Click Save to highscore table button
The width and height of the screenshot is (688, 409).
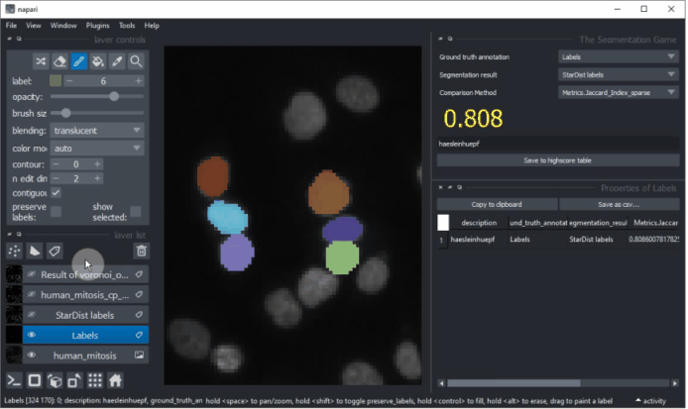coord(558,160)
